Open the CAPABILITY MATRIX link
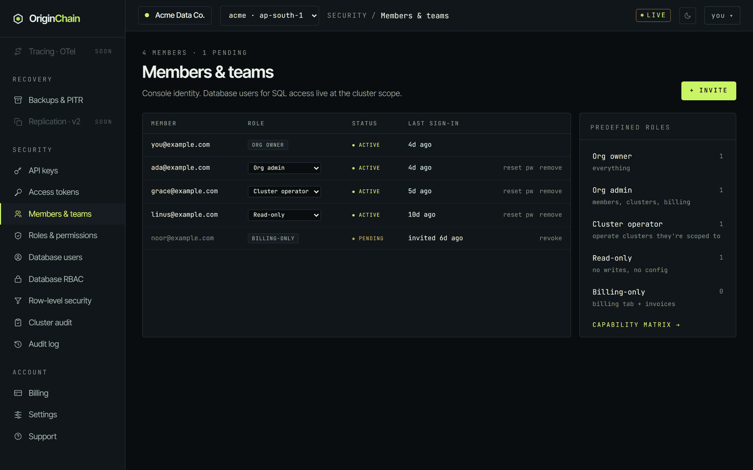Screen dimensions: 753x470 click(636, 324)
